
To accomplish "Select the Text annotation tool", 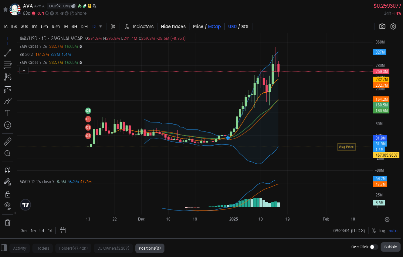I will [x=7, y=113].
